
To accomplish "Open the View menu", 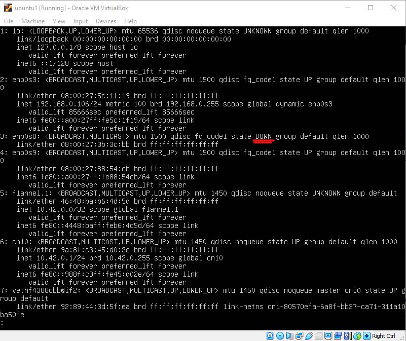I will coord(59,21).
